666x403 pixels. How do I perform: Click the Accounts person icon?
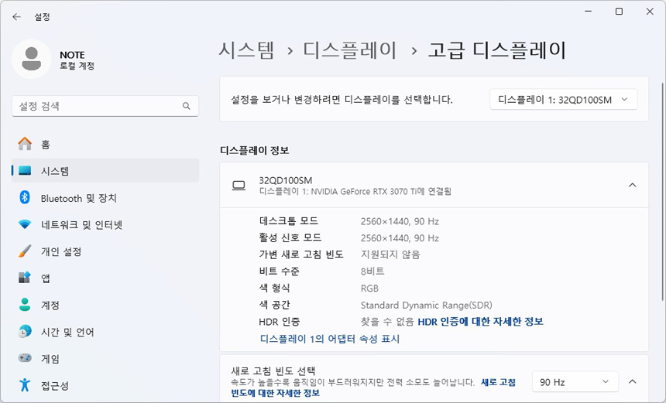25,305
